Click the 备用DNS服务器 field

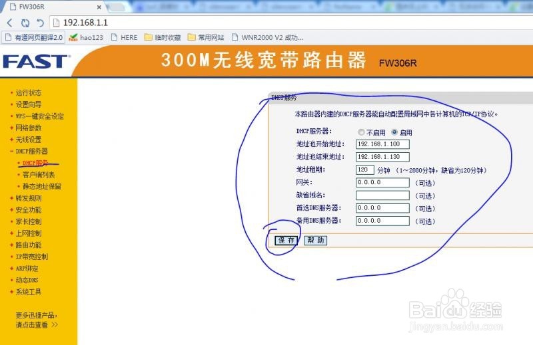(x=382, y=221)
